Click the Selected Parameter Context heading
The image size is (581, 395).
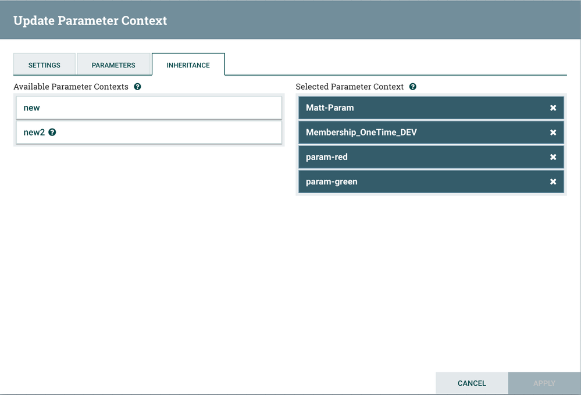350,87
